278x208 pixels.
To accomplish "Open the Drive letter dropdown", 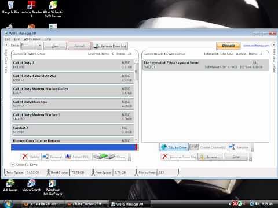I will point(39,46).
